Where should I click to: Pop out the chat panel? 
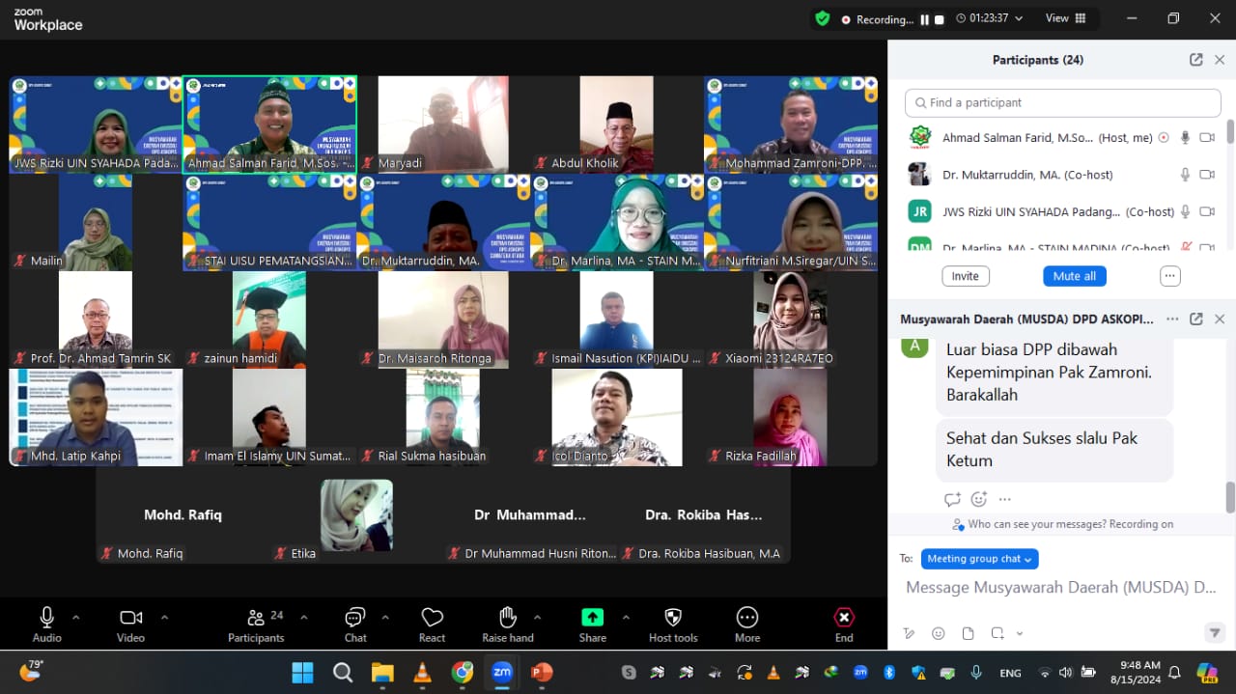[1195, 319]
